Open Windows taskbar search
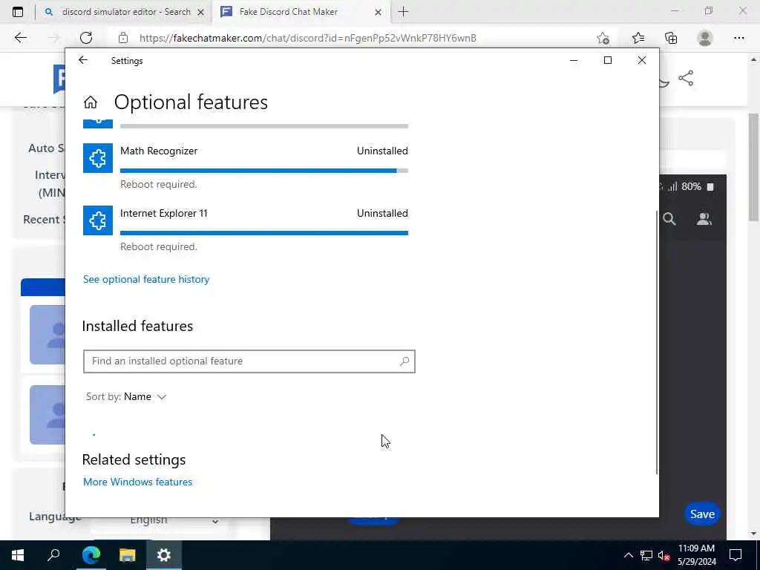This screenshot has height=570, width=760. point(53,555)
